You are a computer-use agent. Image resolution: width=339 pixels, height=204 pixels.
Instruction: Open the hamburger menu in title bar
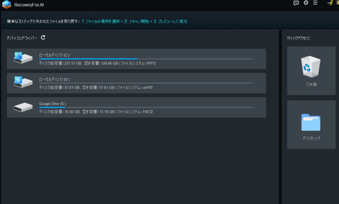click(x=315, y=3)
